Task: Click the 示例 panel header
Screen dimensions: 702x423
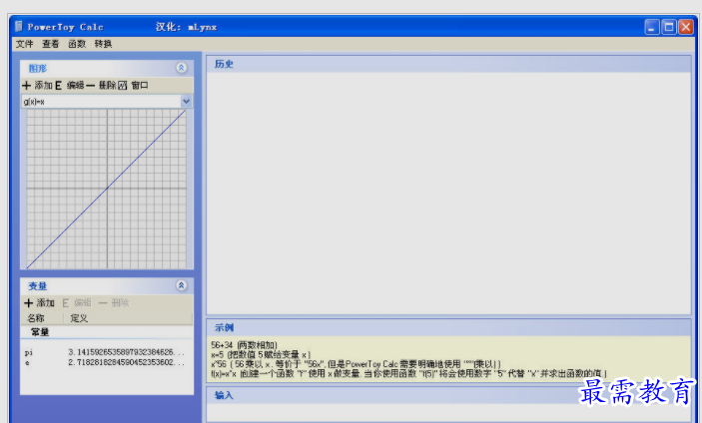Action: click(x=448, y=327)
